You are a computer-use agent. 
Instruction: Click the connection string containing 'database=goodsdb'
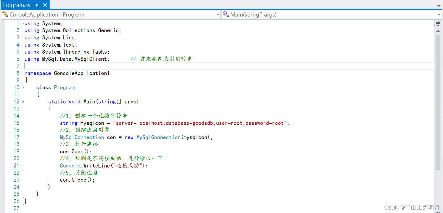tap(200, 123)
